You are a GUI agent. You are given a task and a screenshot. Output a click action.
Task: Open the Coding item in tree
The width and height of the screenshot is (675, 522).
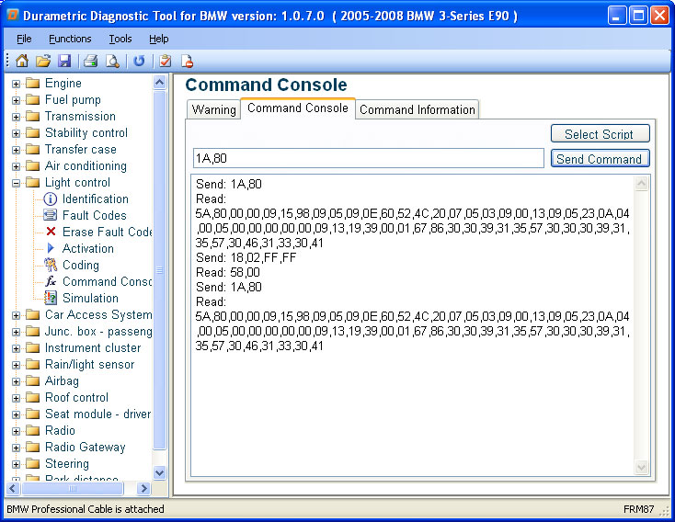click(x=81, y=265)
